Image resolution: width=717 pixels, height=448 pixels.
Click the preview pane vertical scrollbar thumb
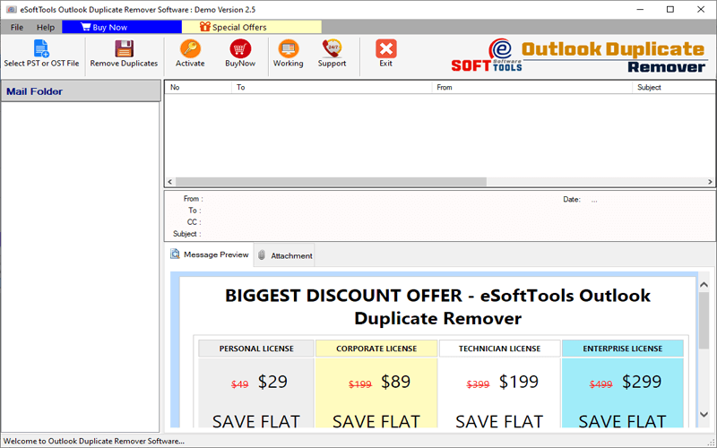coord(704,320)
